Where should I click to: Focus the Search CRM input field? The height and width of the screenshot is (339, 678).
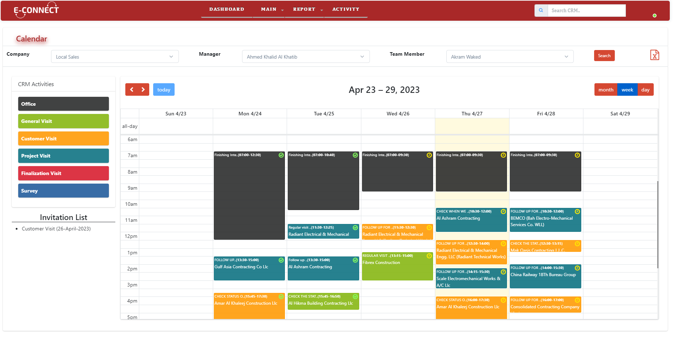pyautogui.click(x=587, y=10)
